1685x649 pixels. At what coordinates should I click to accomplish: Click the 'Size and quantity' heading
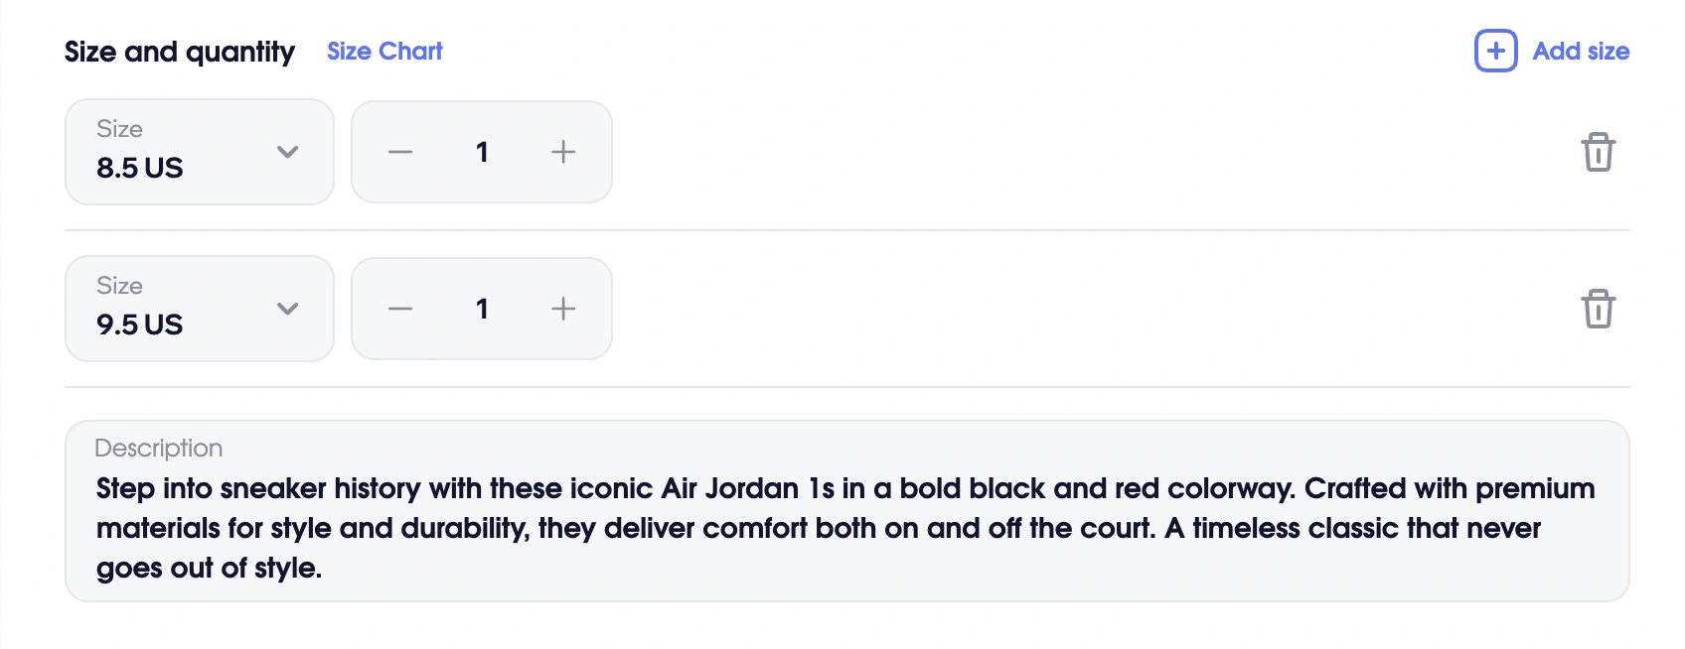[x=180, y=52]
